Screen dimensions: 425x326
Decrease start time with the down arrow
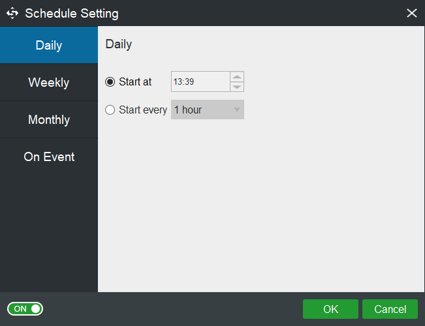point(237,87)
